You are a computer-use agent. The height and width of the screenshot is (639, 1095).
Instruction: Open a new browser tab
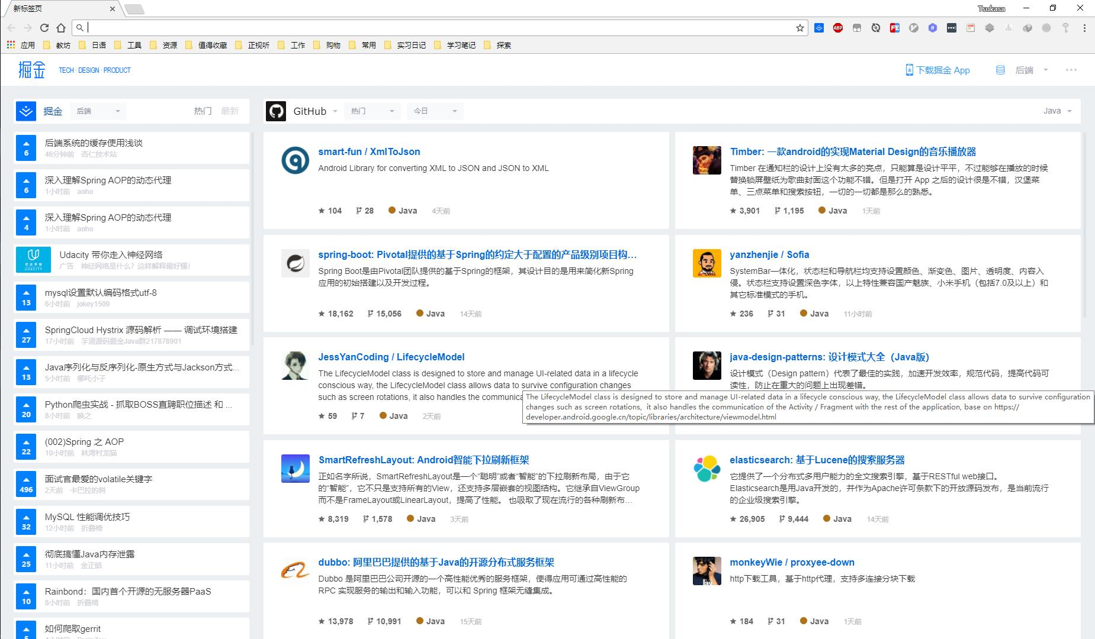coord(134,9)
